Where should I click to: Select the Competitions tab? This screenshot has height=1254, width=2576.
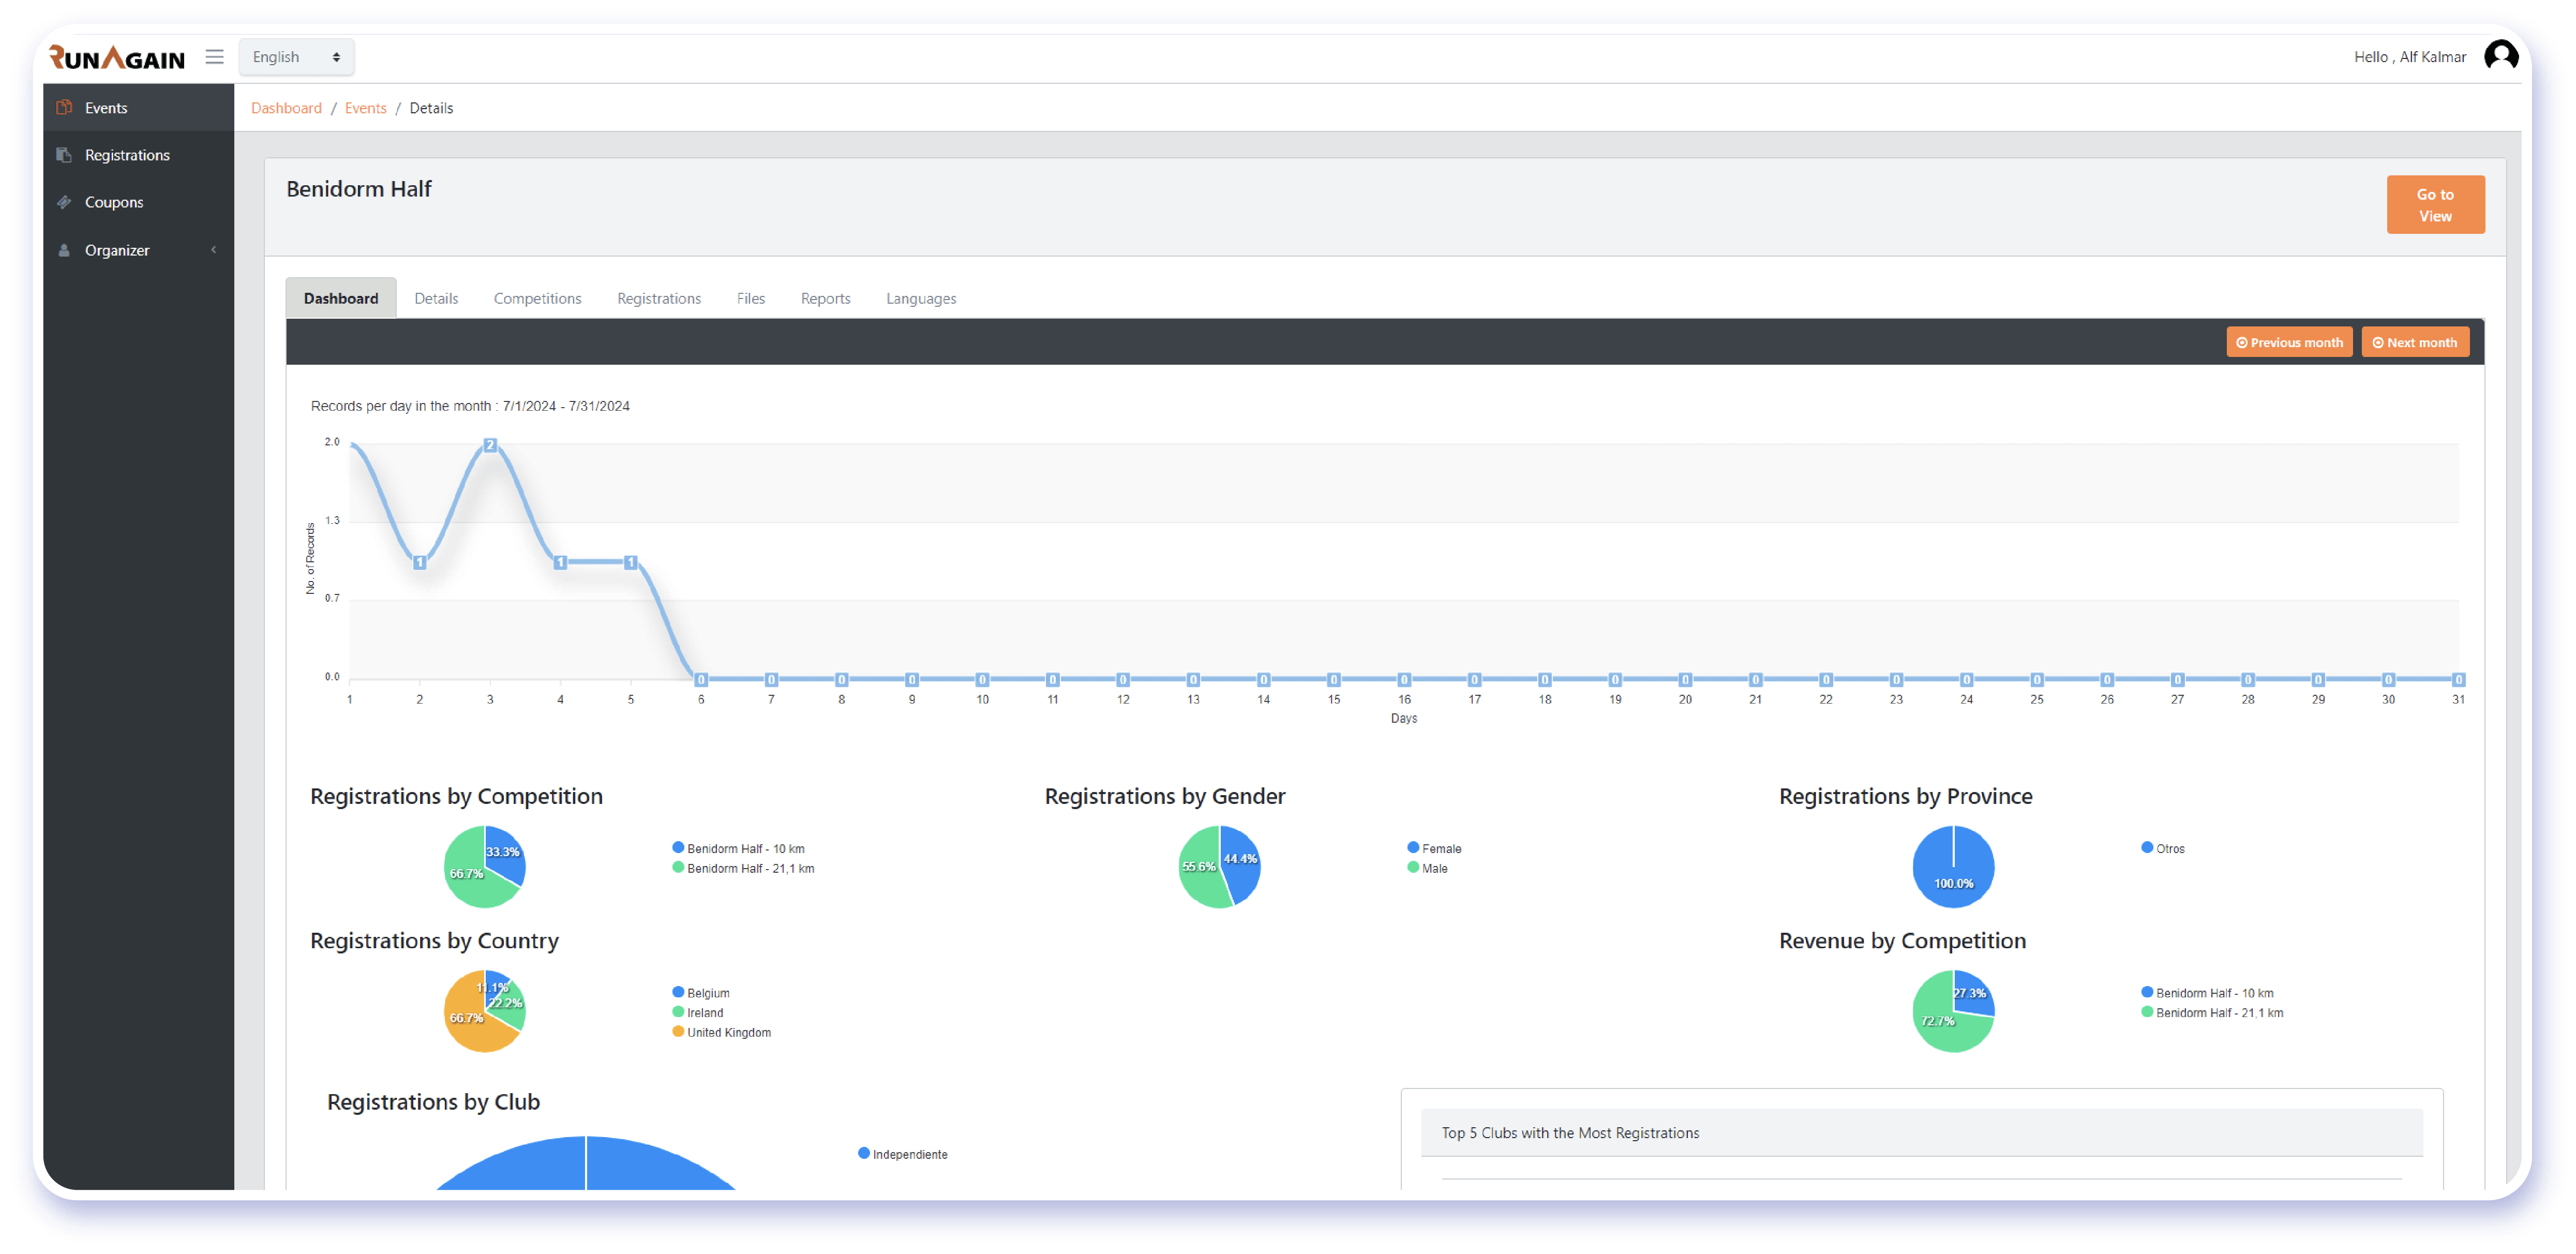coord(537,297)
